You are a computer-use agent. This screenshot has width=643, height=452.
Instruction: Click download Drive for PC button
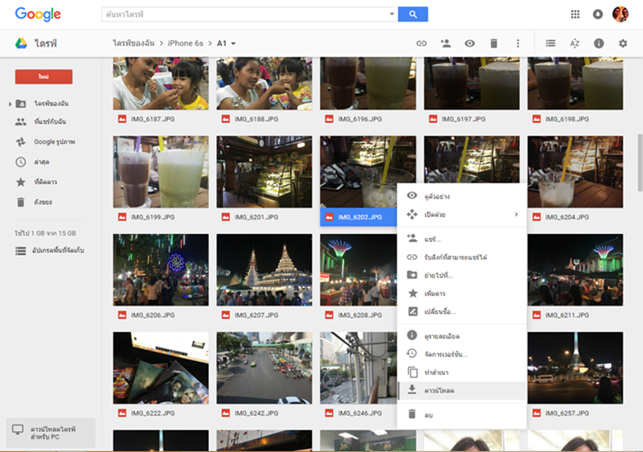51,433
